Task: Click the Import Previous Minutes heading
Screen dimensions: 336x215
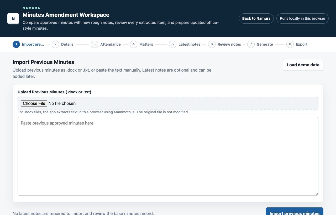Action: tap(43, 62)
